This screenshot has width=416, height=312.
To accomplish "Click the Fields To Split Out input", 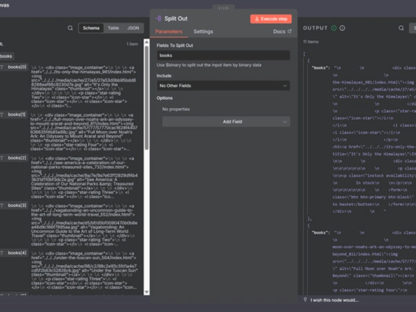I will (223, 55).
